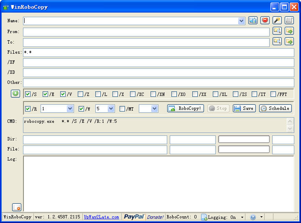Click the Dir progress bar
Viewport: 301px width, 223px height.
click(244, 139)
